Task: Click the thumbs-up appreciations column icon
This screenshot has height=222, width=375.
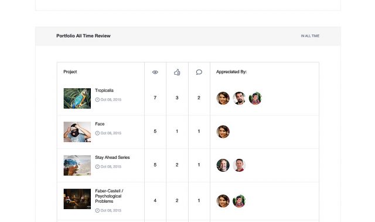Action: click(177, 72)
